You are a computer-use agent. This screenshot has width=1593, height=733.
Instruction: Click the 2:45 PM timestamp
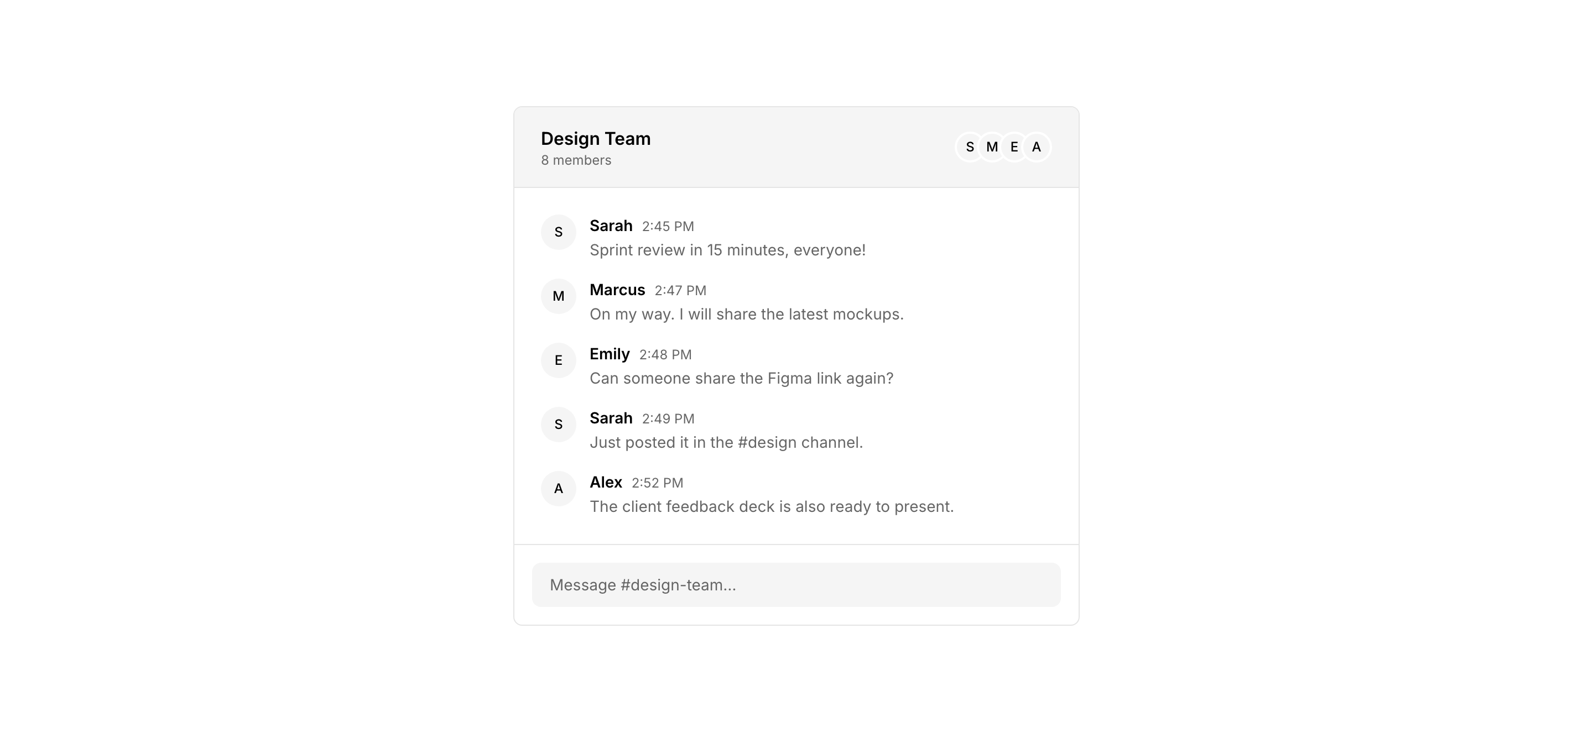(668, 227)
